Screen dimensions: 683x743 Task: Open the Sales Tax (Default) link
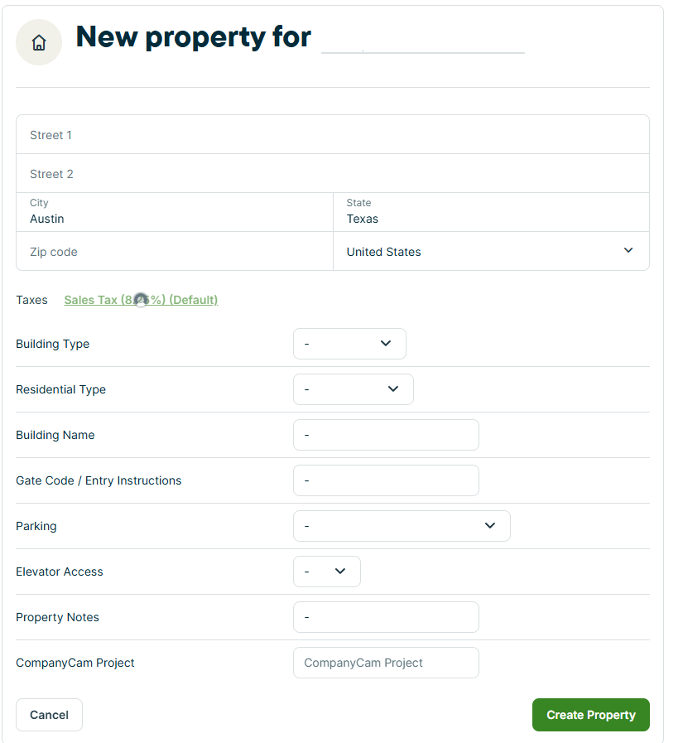pyautogui.click(x=141, y=300)
